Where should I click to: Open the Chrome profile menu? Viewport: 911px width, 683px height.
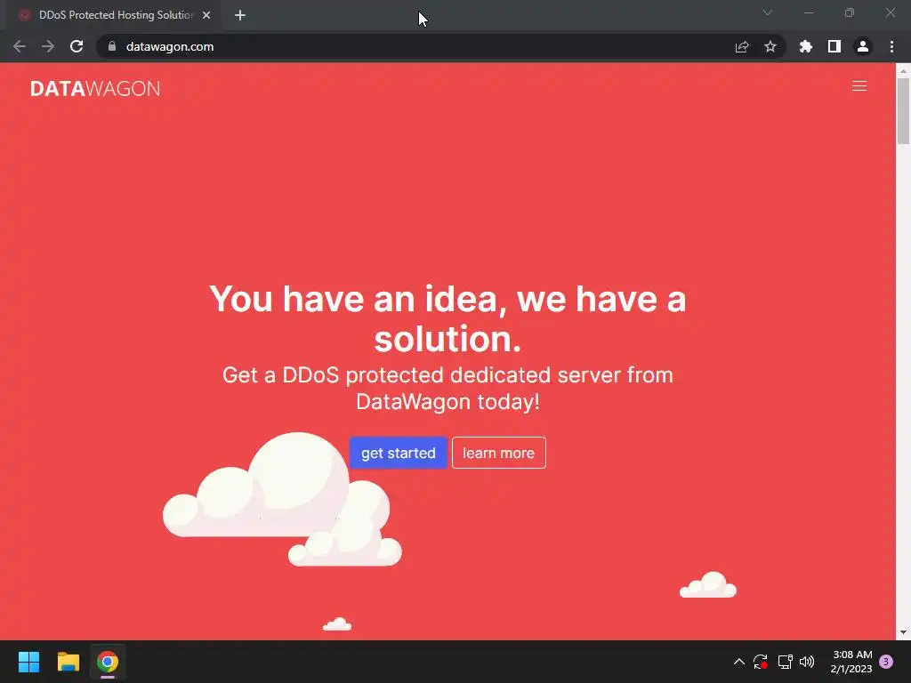tap(862, 46)
